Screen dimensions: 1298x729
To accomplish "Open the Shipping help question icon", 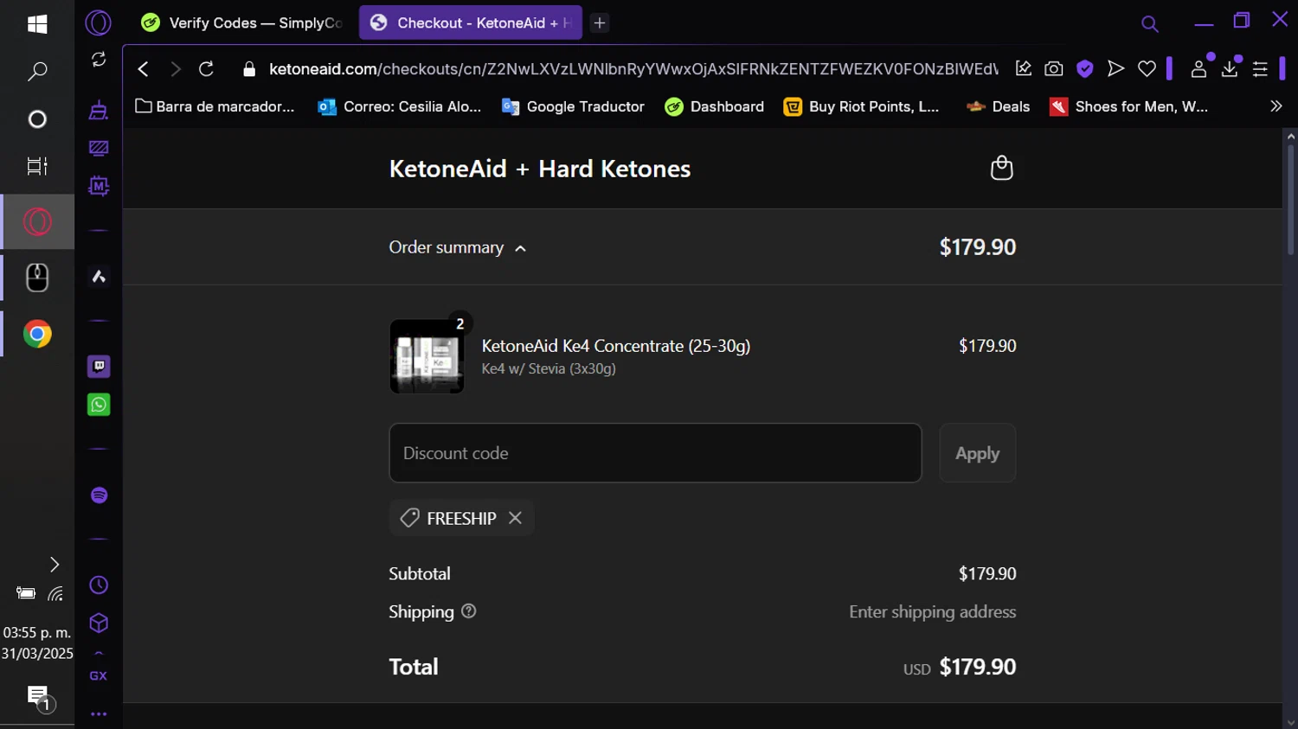I will (469, 611).
